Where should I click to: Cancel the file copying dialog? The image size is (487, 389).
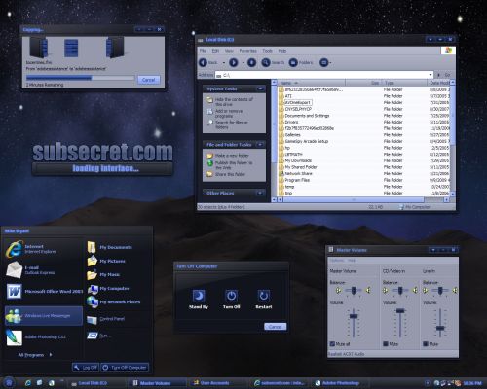[149, 80]
